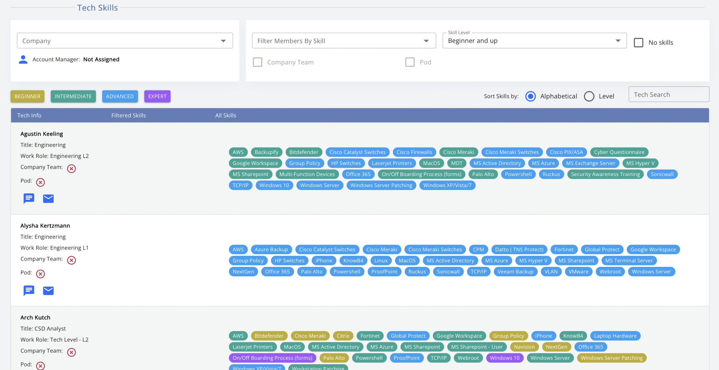This screenshot has height=370, width=719.
Task: Click the Tech Search input field
Action: pyautogui.click(x=668, y=94)
